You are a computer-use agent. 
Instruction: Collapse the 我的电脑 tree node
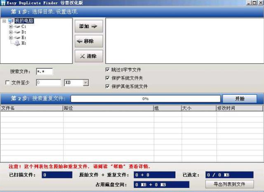[4, 21]
